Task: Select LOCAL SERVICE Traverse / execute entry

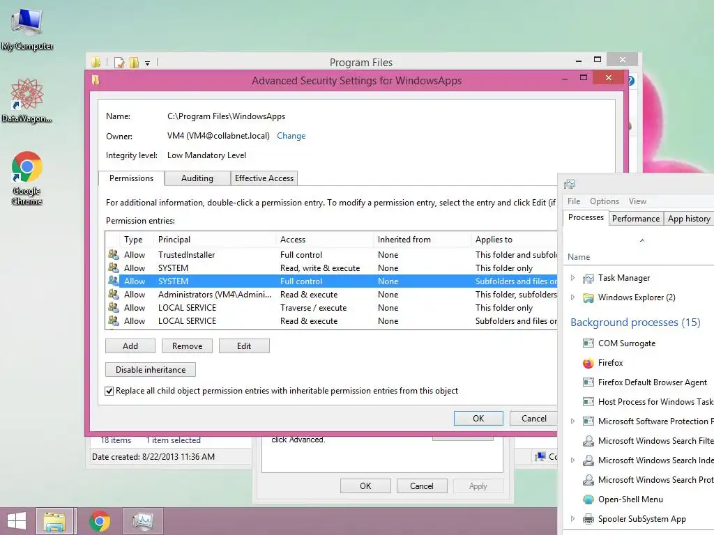Action: coord(331,307)
